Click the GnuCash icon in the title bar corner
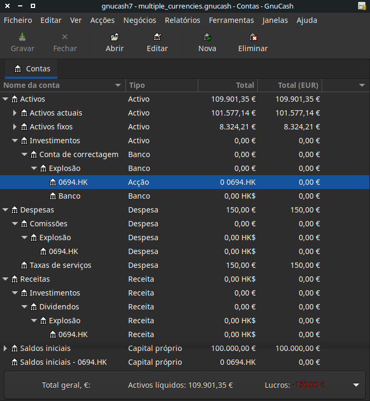Screen dimensions: 370x401 [x=363, y=6]
